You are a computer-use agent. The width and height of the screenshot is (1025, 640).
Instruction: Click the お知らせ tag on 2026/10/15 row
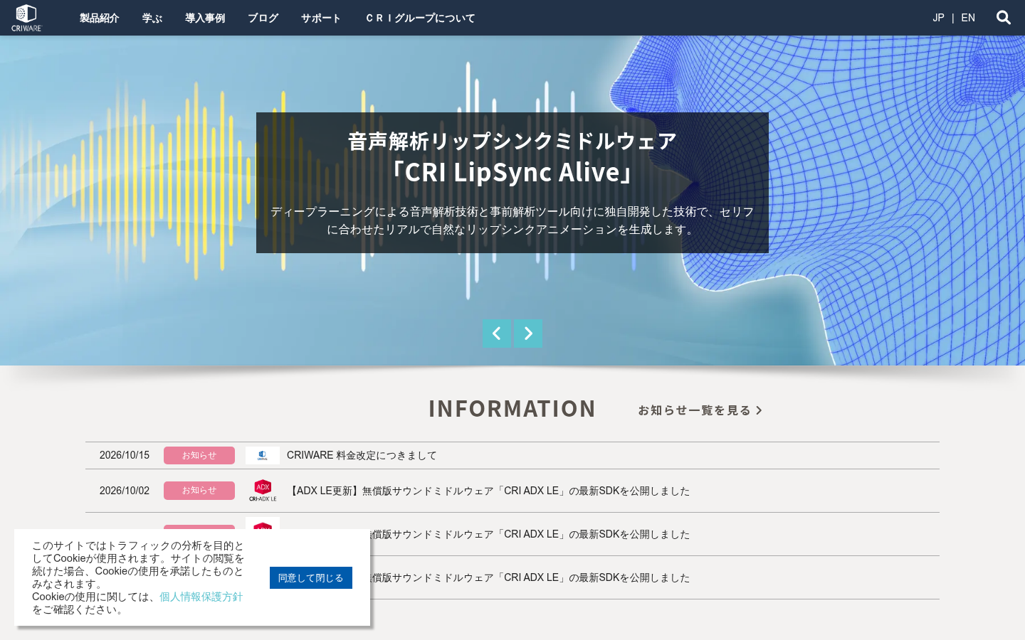click(x=199, y=455)
